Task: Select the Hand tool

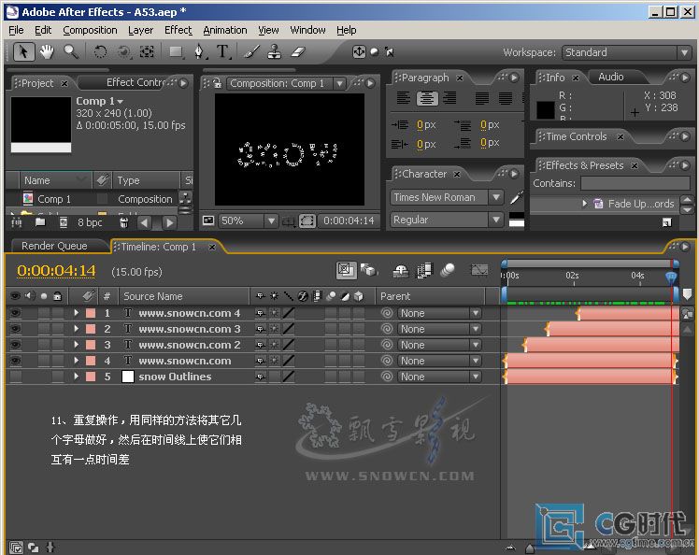Action: (x=47, y=51)
